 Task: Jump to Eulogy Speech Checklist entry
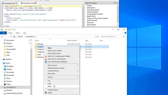point(95,14)
